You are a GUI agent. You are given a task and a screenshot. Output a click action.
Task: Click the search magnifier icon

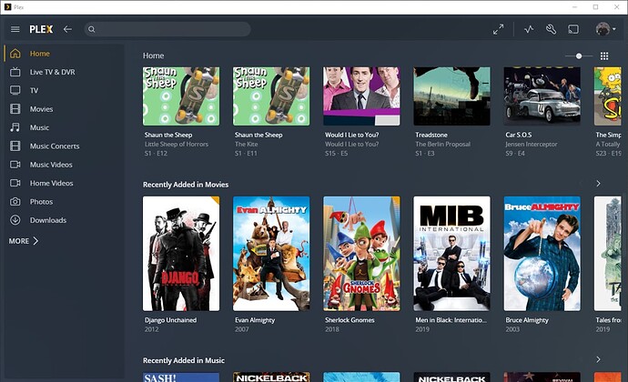(x=92, y=29)
